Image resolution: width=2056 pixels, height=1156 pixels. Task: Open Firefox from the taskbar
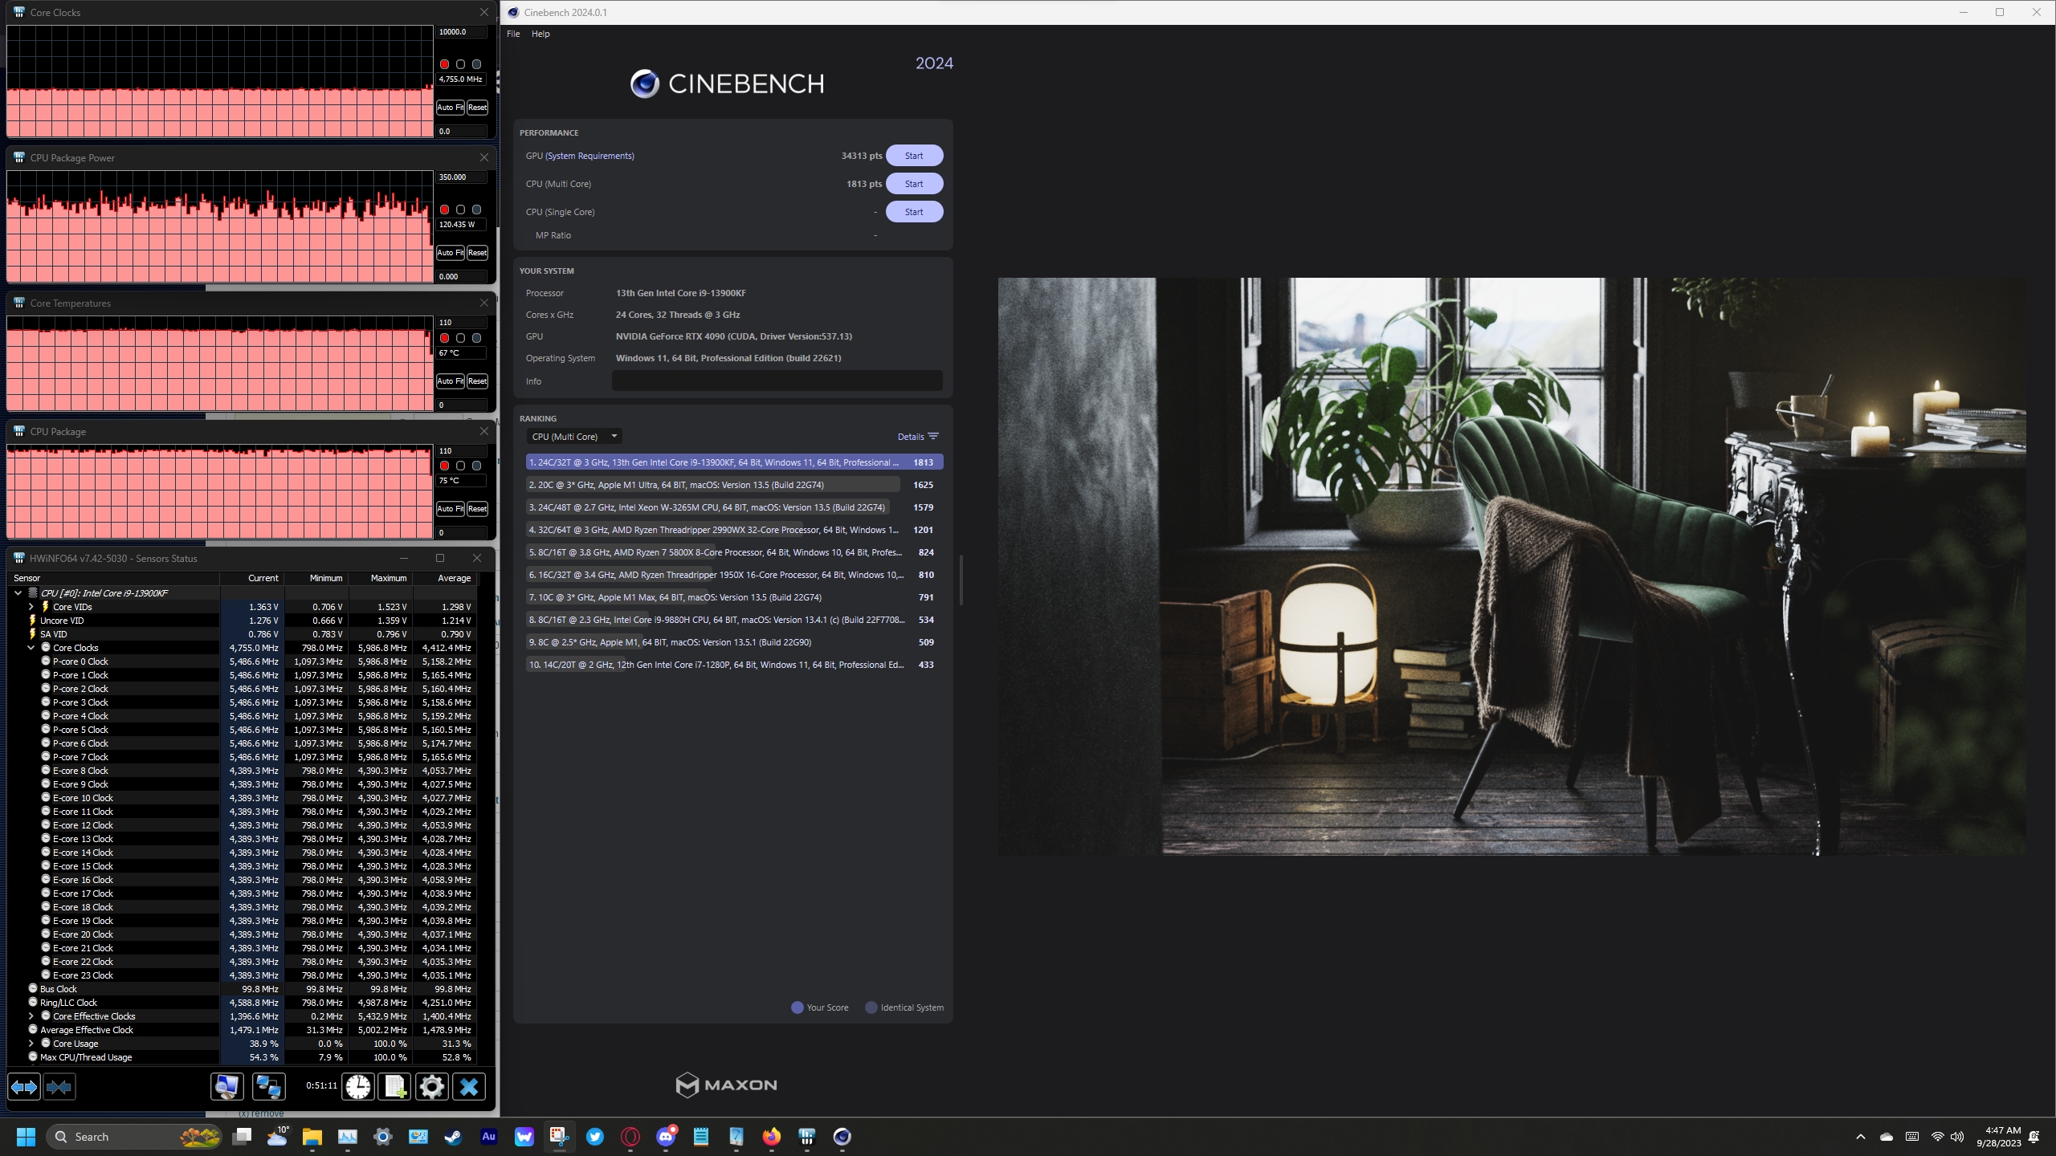tap(772, 1137)
